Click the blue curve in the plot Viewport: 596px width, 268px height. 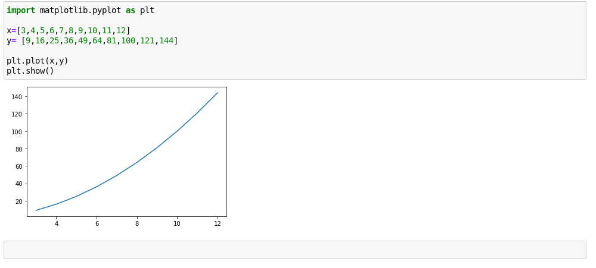coord(137,162)
